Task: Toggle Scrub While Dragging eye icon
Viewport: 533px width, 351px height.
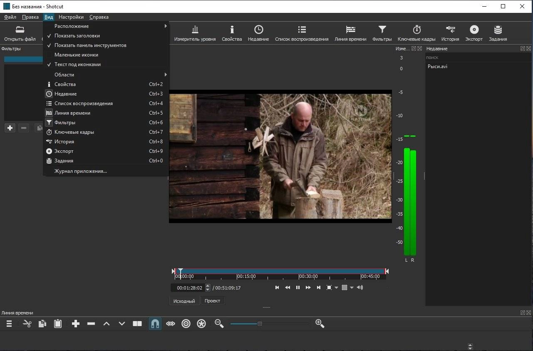Action: pos(171,324)
